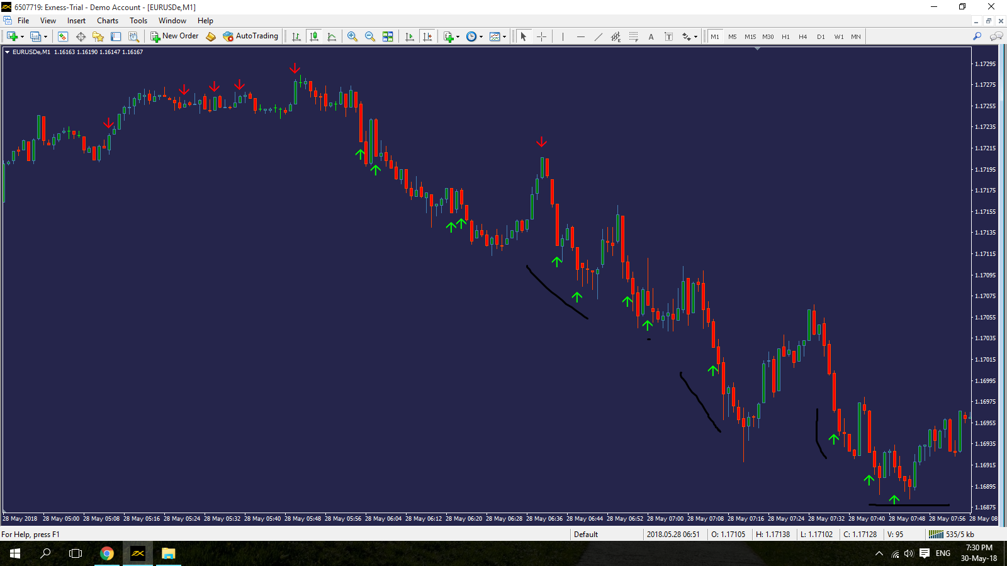Expand the new chart dropdown arrow

pyautogui.click(x=22, y=36)
